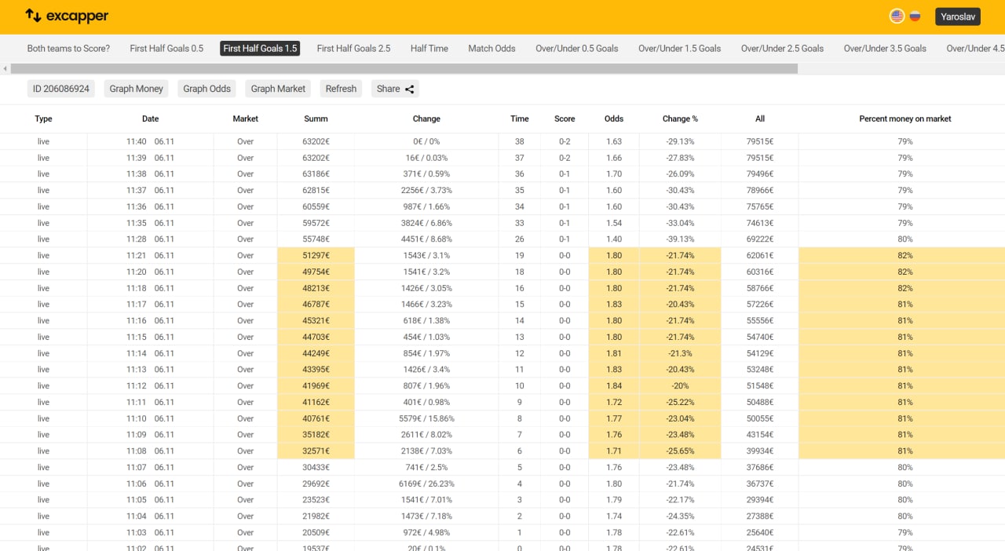Open the Yaroslav user menu
Viewport: 1005px width, 551px height.
tap(958, 16)
